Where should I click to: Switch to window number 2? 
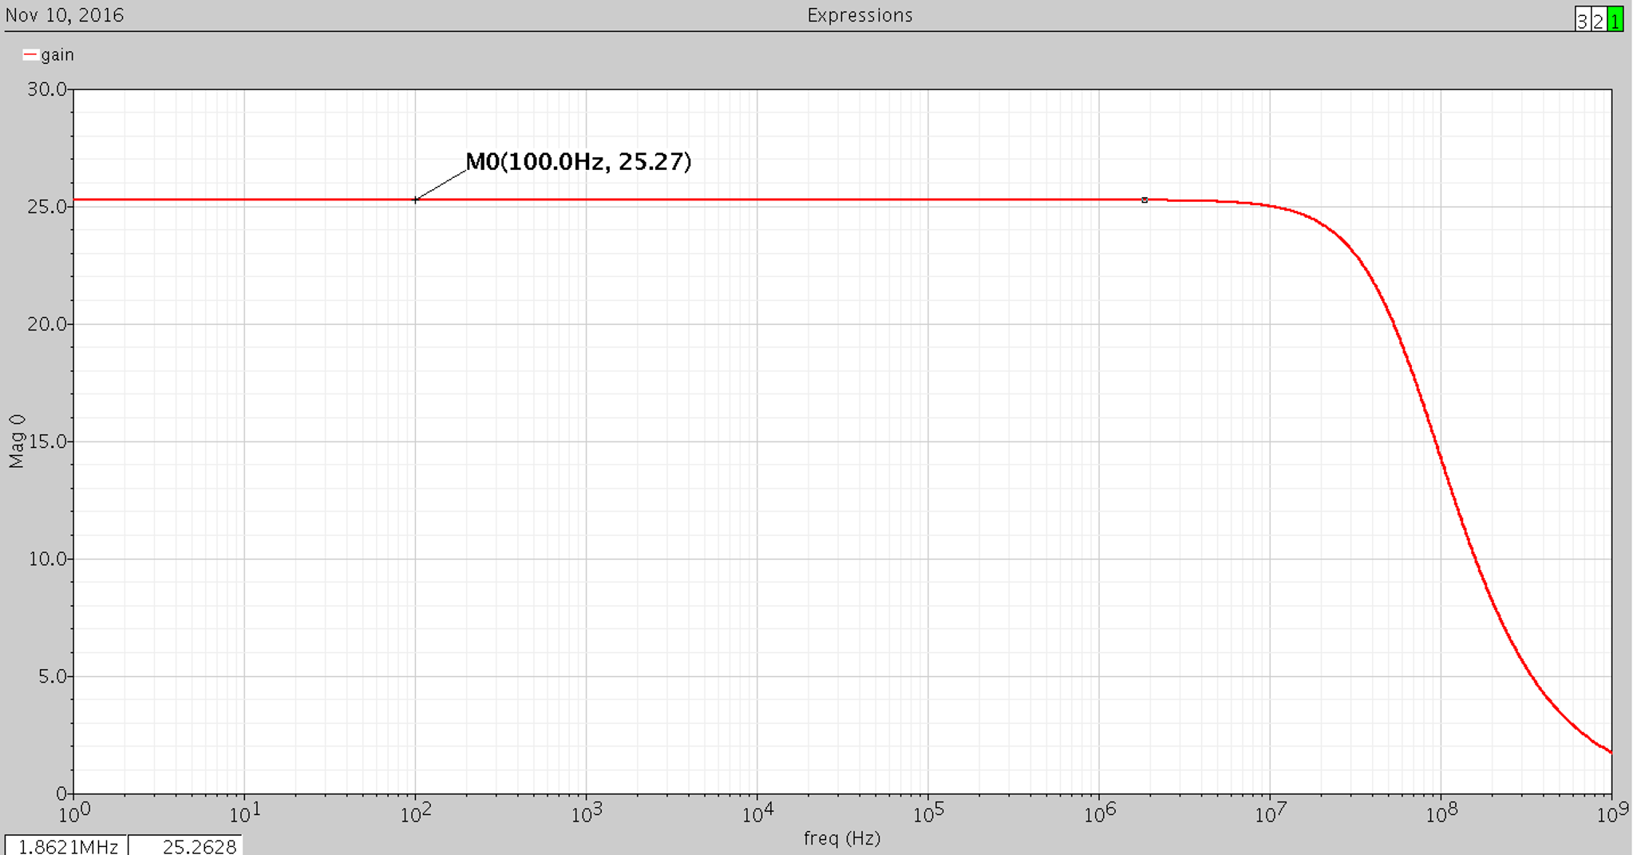click(x=1599, y=20)
